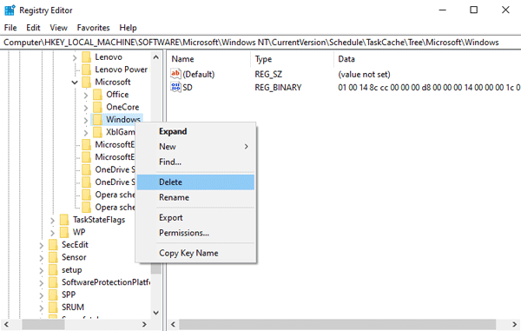Click the first Opera sche folder icon
Screen dimensions: 521x331
pyautogui.click(x=86, y=195)
